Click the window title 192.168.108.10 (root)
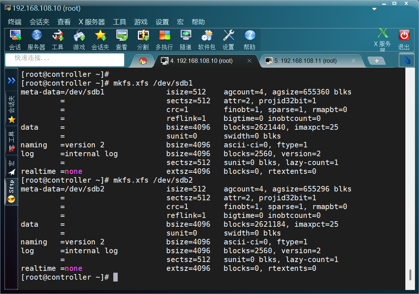The image size is (419, 294). 46,8
